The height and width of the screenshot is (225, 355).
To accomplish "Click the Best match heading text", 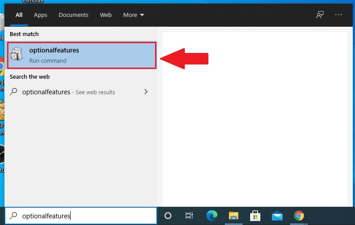I will point(24,34).
